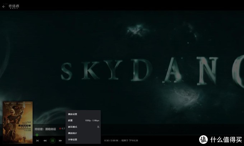The width and height of the screenshot is (244, 146).
Task: Rewind the movie playback
Action: pyautogui.click(x=45, y=141)
